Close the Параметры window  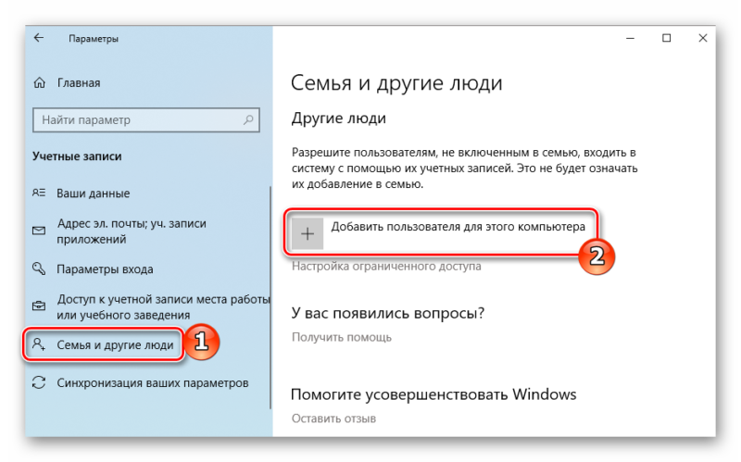[x=703, y=38]
